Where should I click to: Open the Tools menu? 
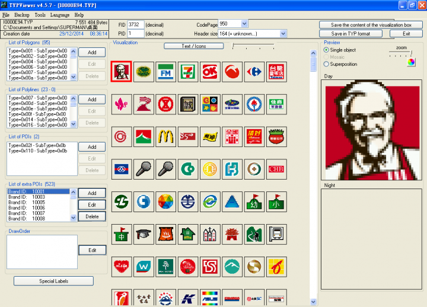40,15
